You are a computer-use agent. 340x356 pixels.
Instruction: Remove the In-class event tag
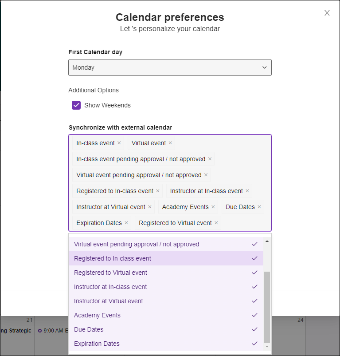click(119, 143)
